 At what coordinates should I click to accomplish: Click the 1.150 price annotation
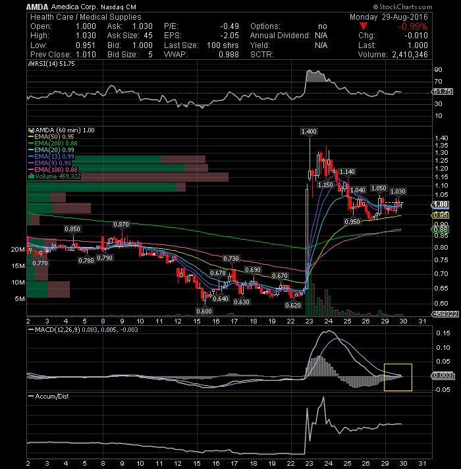click(325, 185)
